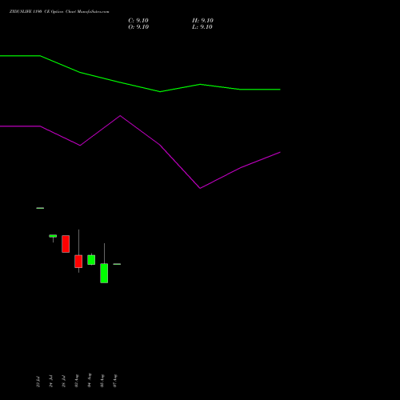Viewport: 400px width, 400px height.
Task: Click the chart title text at top left
Action: pos(59,11)
